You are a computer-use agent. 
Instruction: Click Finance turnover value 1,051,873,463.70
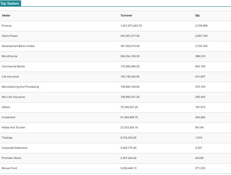tap(131, 26)
